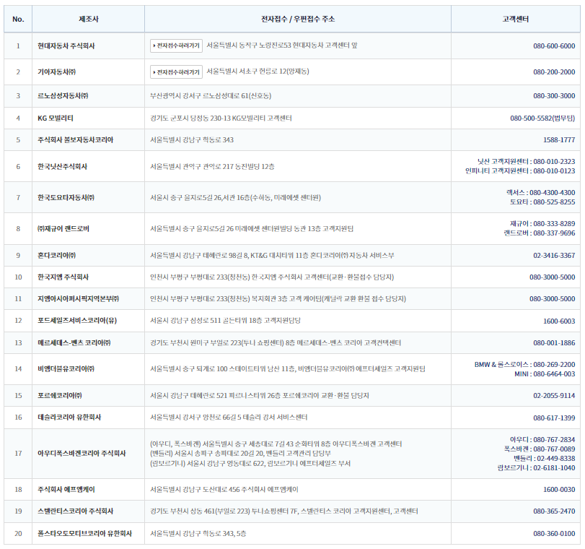Select the 전자접수 / 우편접수 주소 header

pos(298,19)
